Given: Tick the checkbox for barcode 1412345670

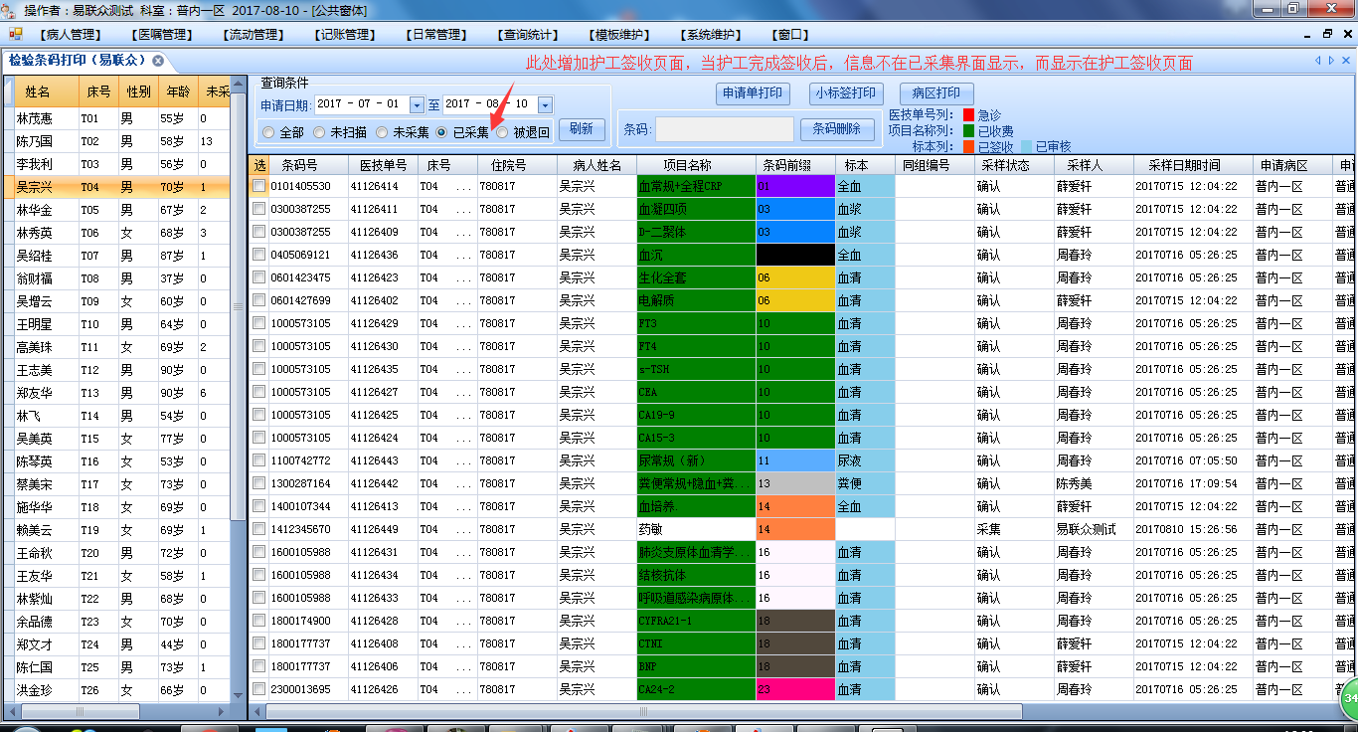Looking at the screenshot, I should (258, 529).
